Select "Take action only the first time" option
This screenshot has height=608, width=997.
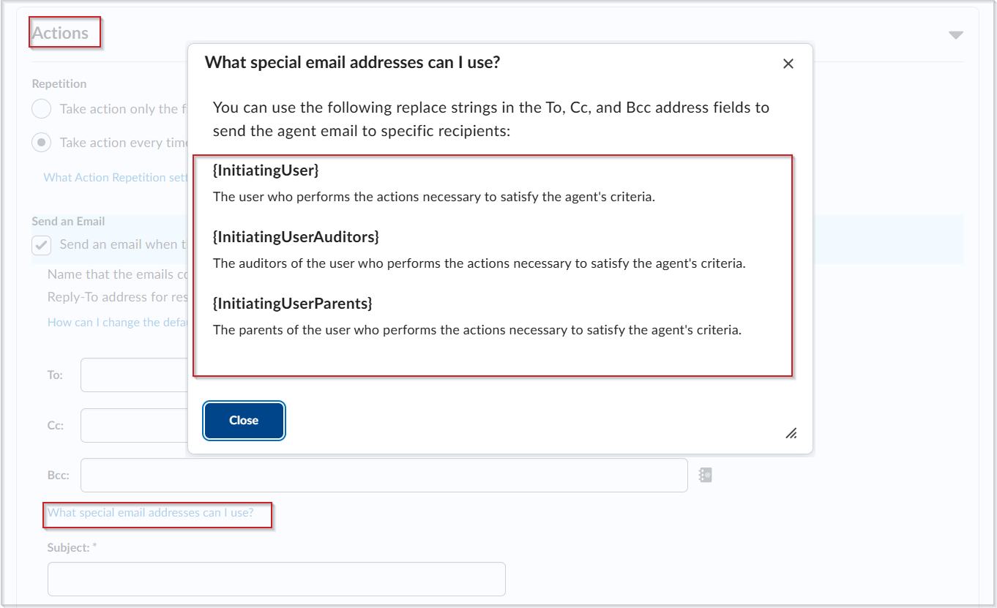(x=41, y=108)
